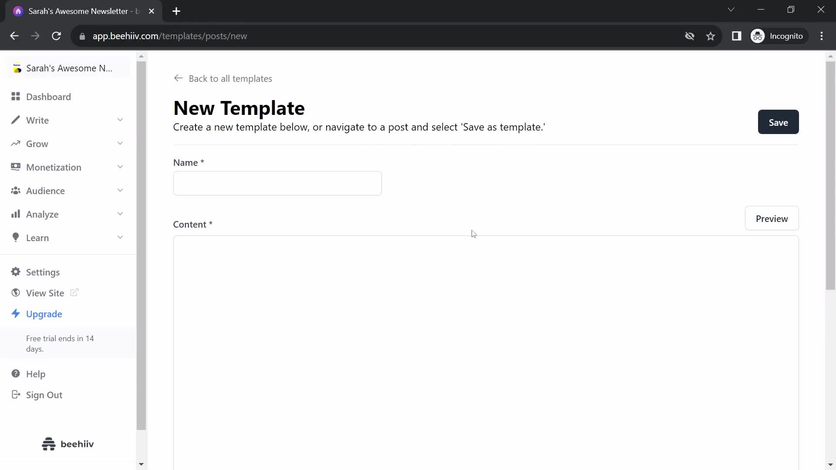Click the Preview button for content
836x470 pixels.
point(772,218)
